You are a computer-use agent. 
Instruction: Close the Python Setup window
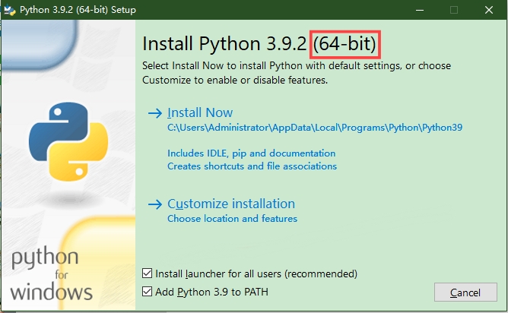click(x=489, y=10)
